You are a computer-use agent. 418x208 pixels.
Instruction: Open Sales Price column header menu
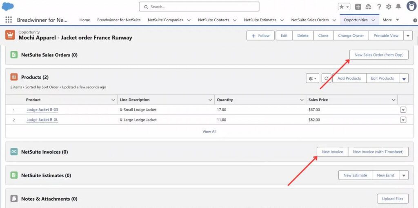click(x=394, y=100)
